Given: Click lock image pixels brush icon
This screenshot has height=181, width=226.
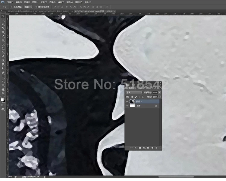Looking at the screenshot, I should (136, 97).
